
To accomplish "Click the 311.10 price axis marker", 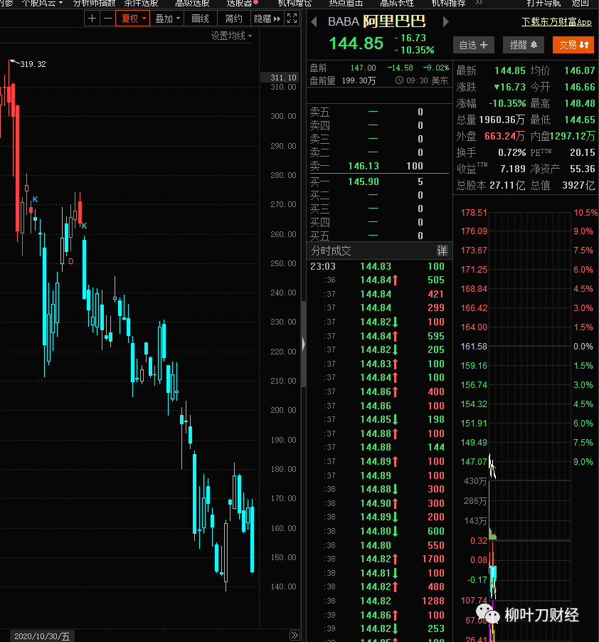I will point(281,78).
